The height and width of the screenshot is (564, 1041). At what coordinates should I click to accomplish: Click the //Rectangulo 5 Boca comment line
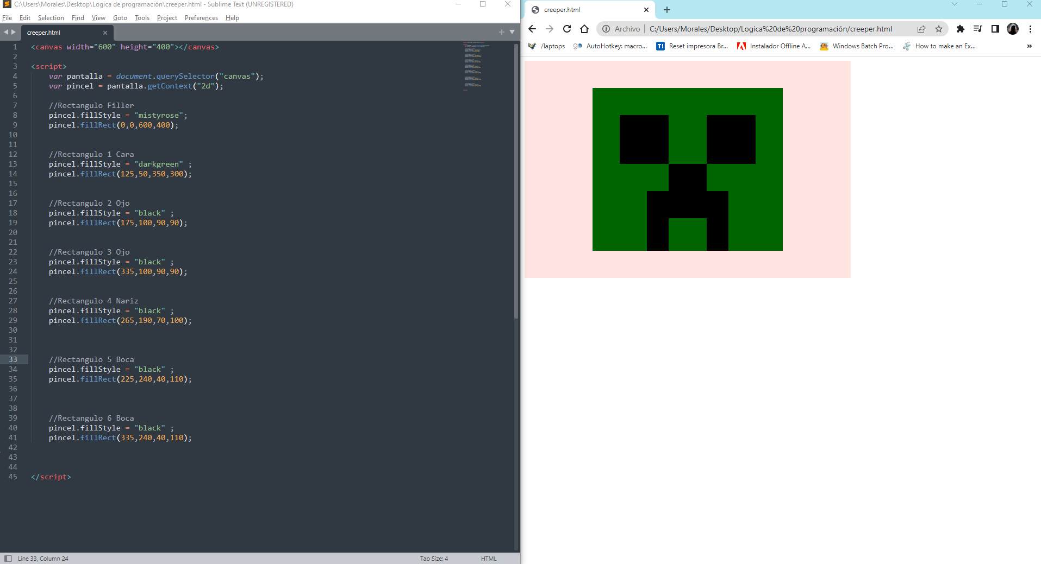click(x=91, y=359)
